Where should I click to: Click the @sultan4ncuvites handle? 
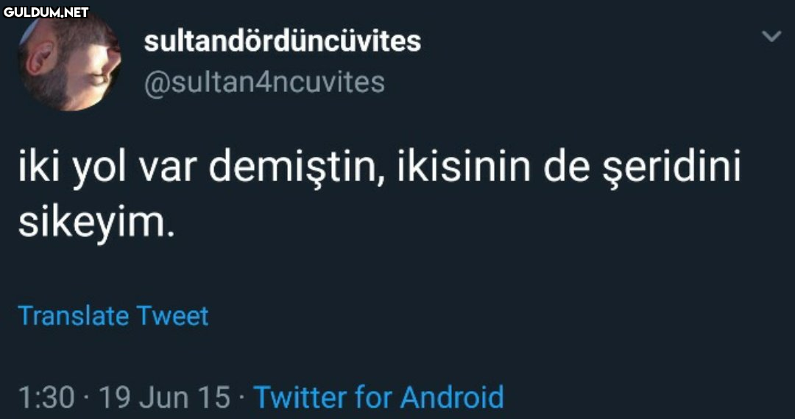264,82
